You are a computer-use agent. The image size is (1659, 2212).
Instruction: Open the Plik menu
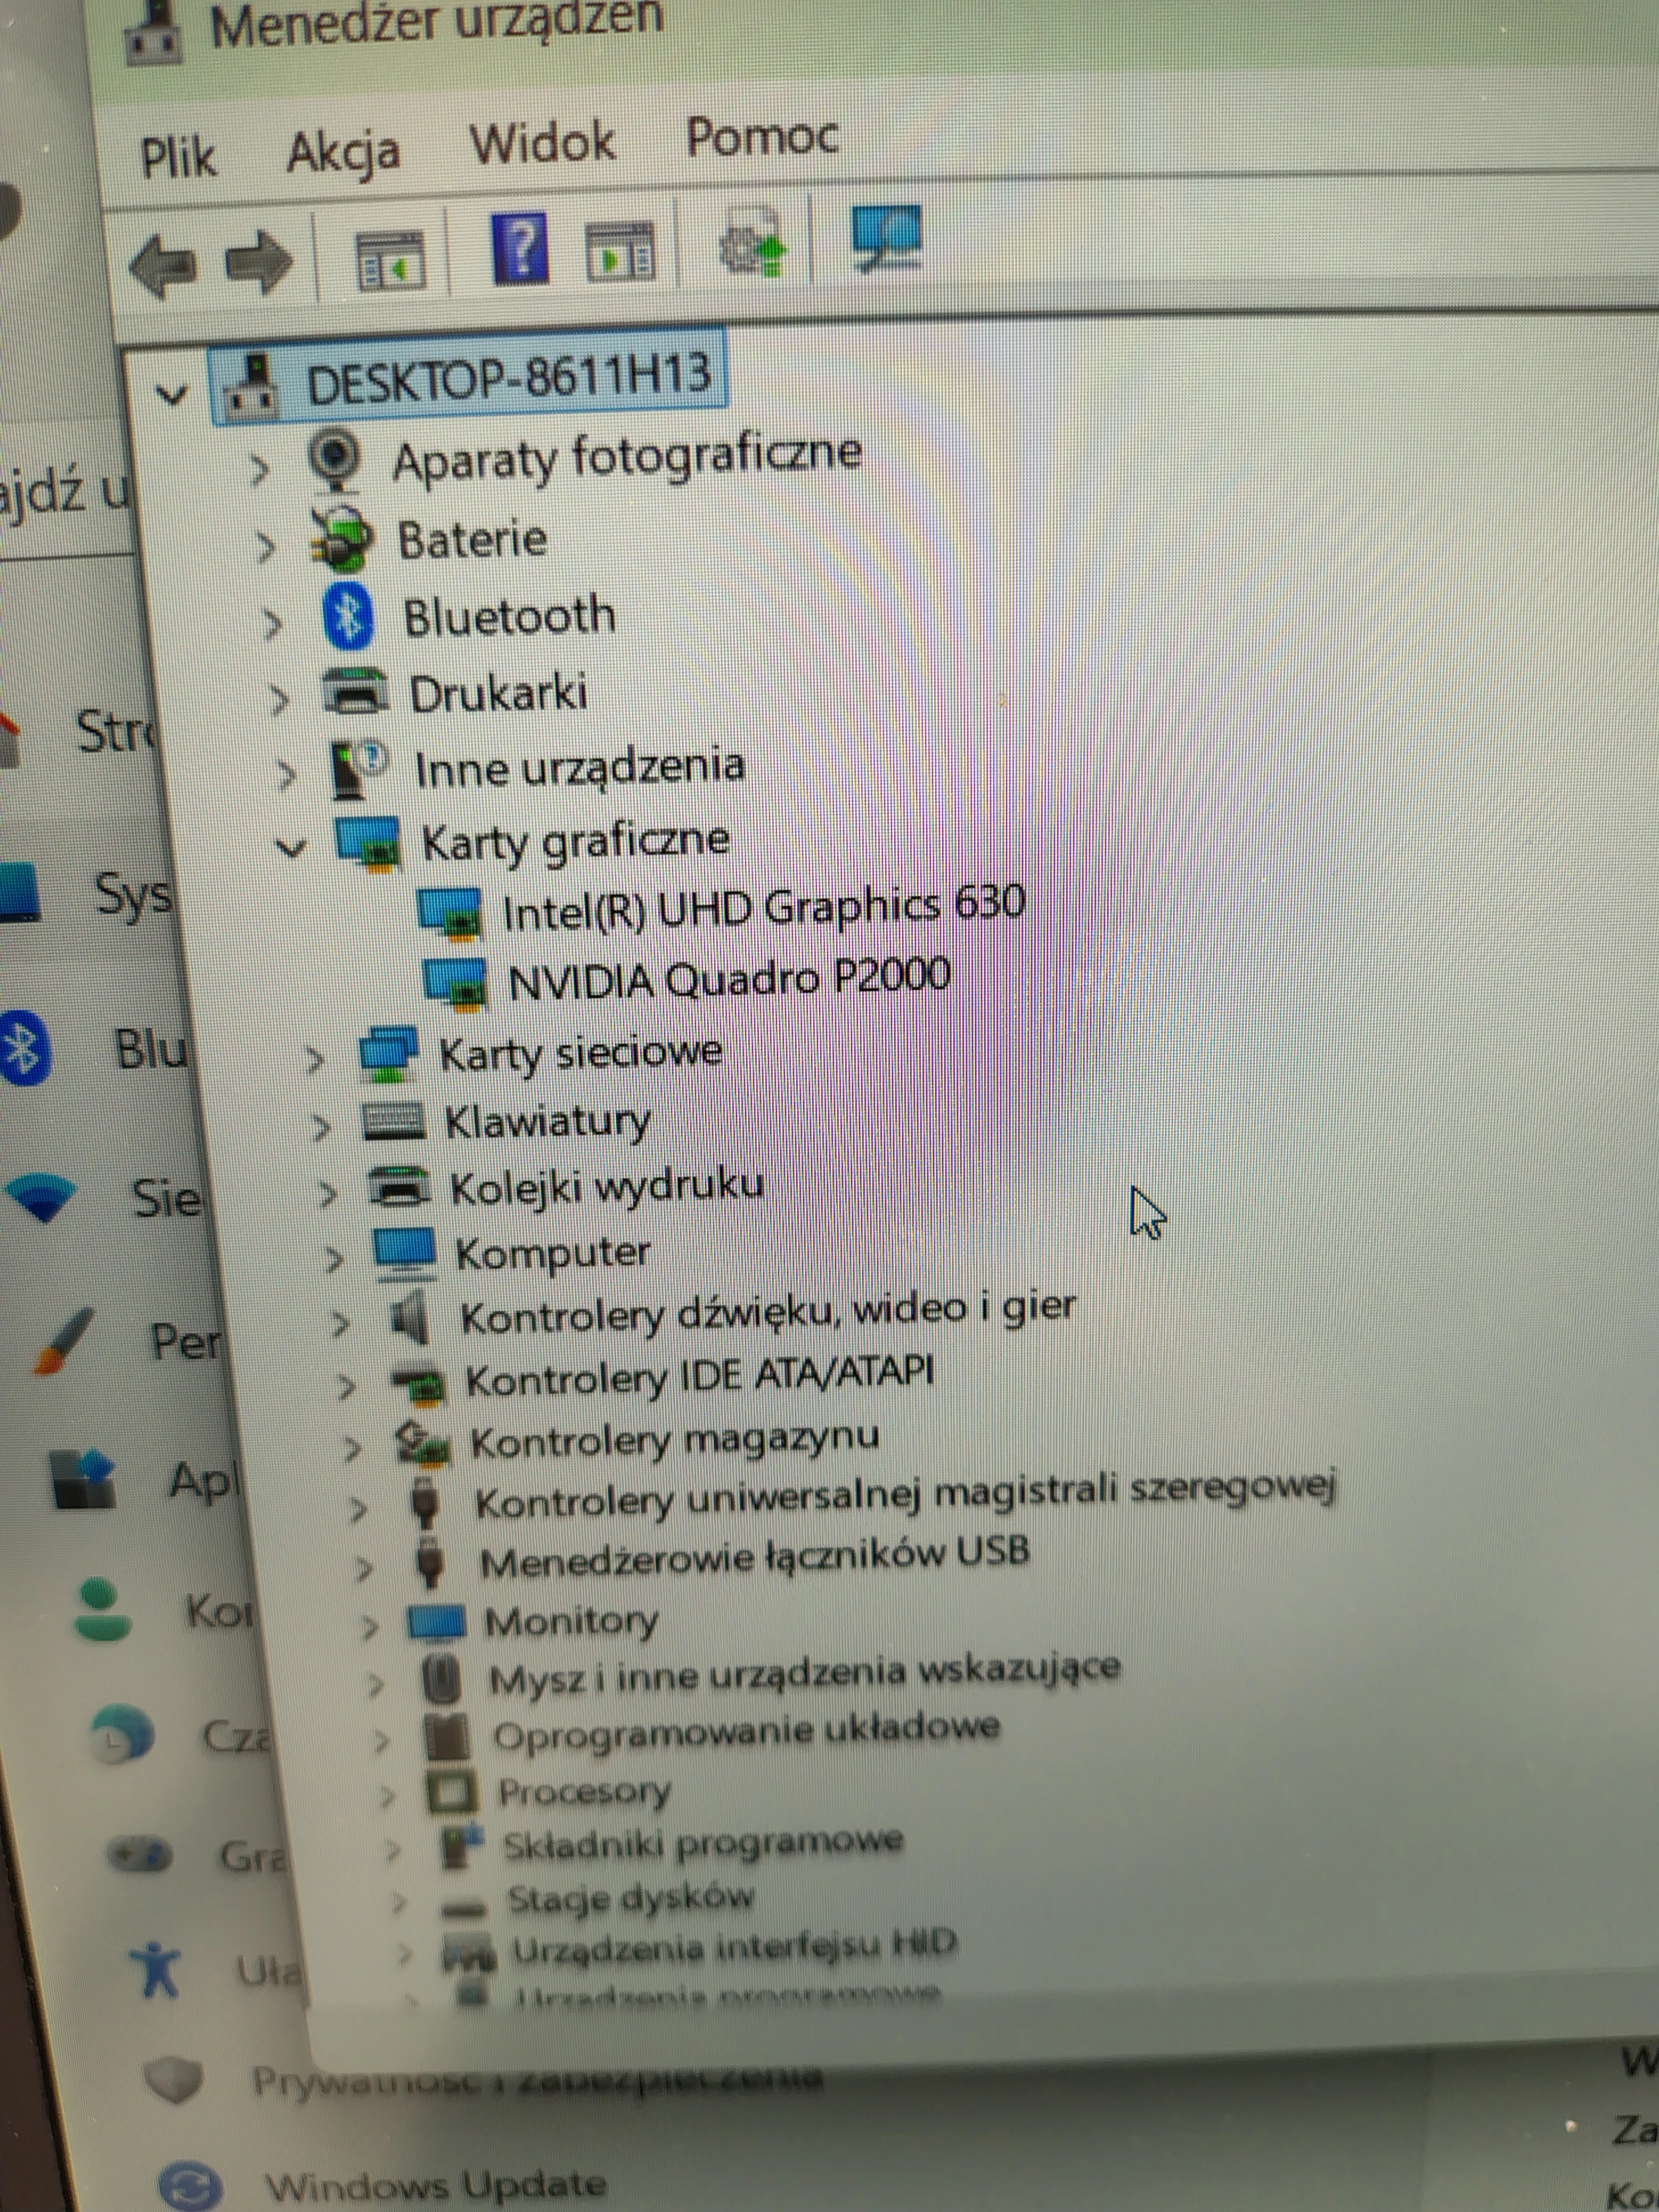click(178, 157)
